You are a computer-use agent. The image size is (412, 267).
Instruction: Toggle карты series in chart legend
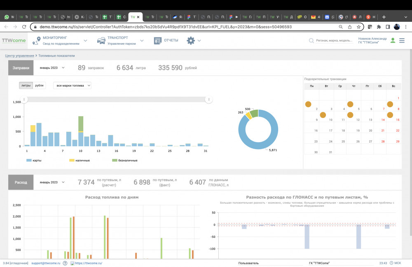coord(36,160)
